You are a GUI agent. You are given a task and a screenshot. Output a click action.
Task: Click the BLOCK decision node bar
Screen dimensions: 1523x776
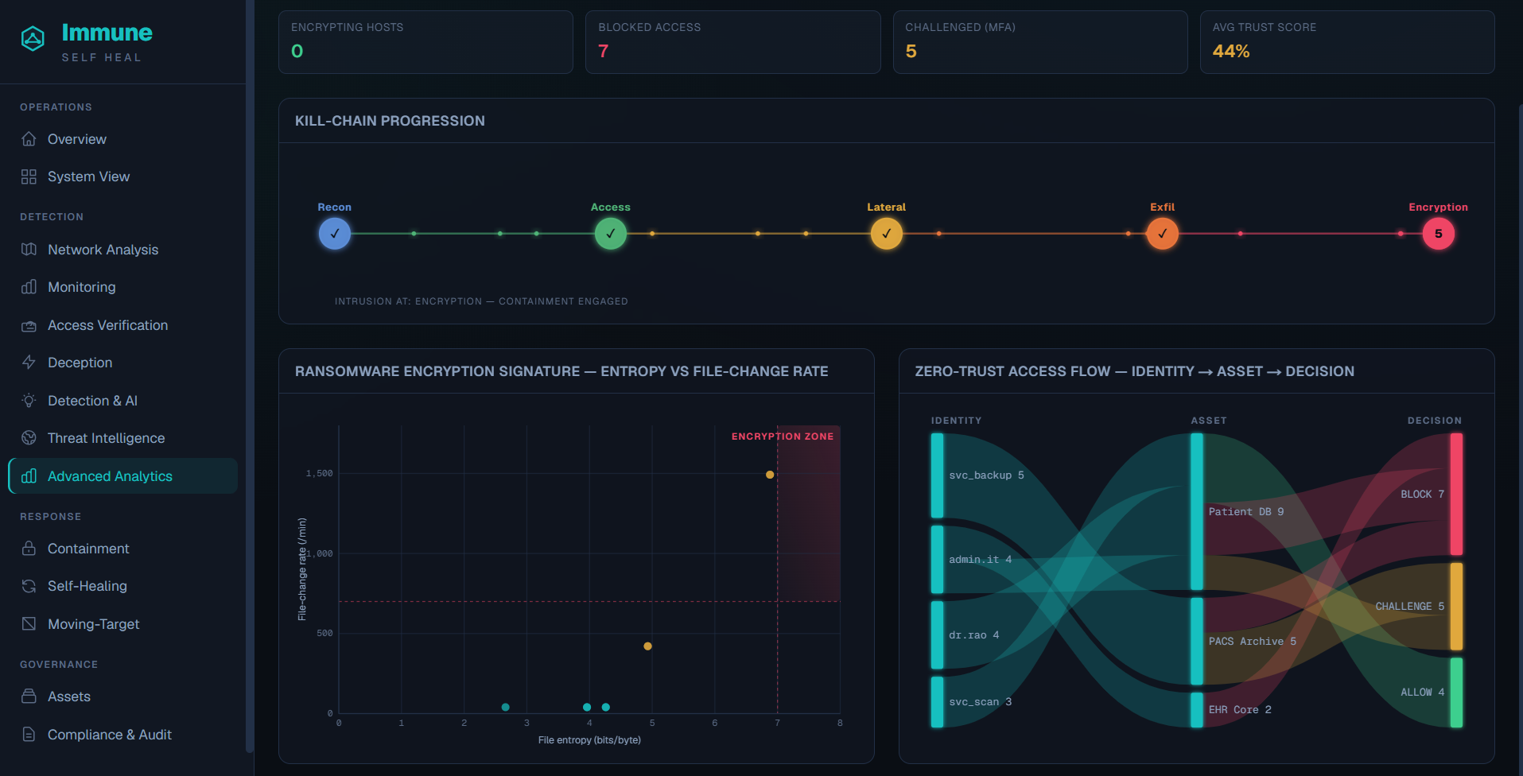(x=1456, y=494)
